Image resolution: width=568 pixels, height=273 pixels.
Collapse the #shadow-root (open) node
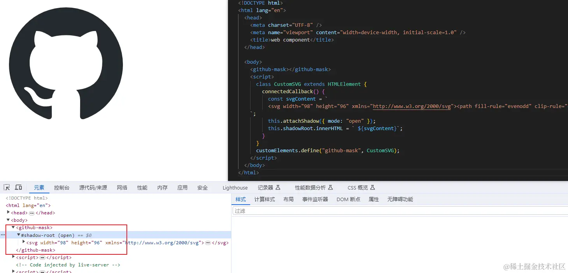[19, 235]
